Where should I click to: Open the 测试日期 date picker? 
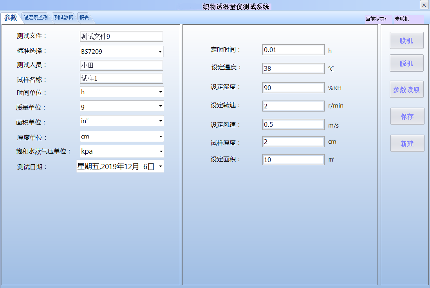[x=120, y=166]
